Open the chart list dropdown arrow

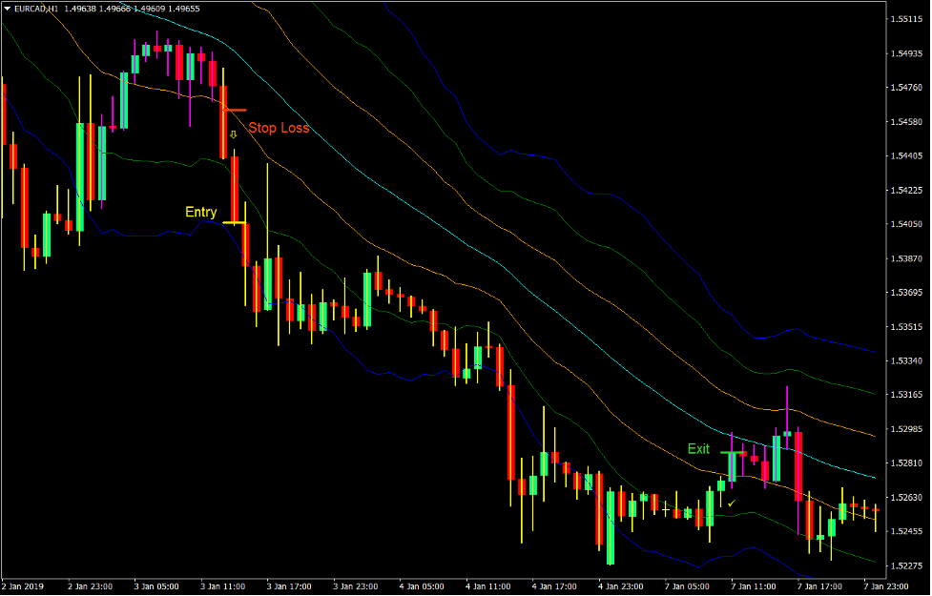coord(8,6)
